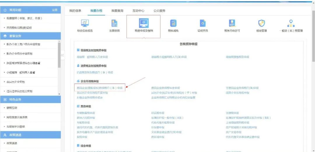Collapse the sidebar with the double-chevron handle
The width and height of the screenshot is (315, 152).
click(x=62, y=55)
